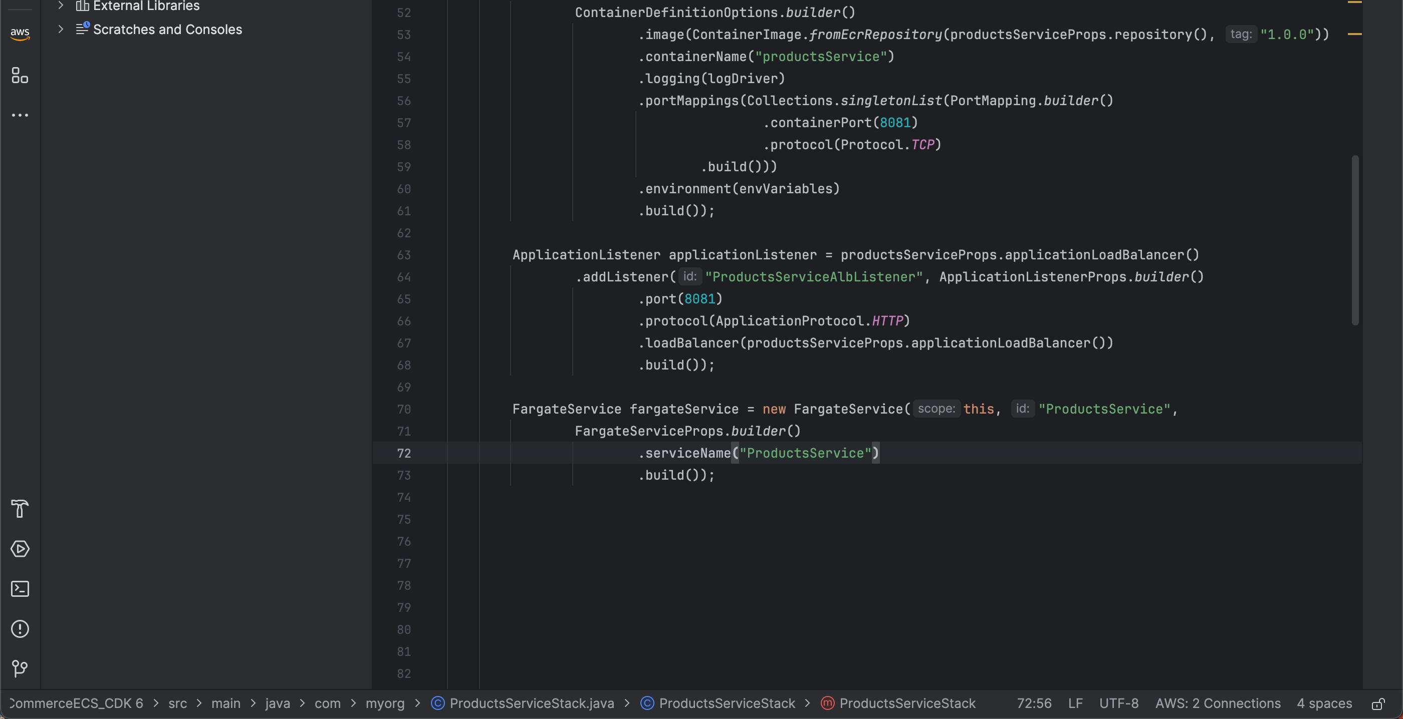Open the Build hammer tool window
The image size is (1403, 719).
(x=20, y=509)
